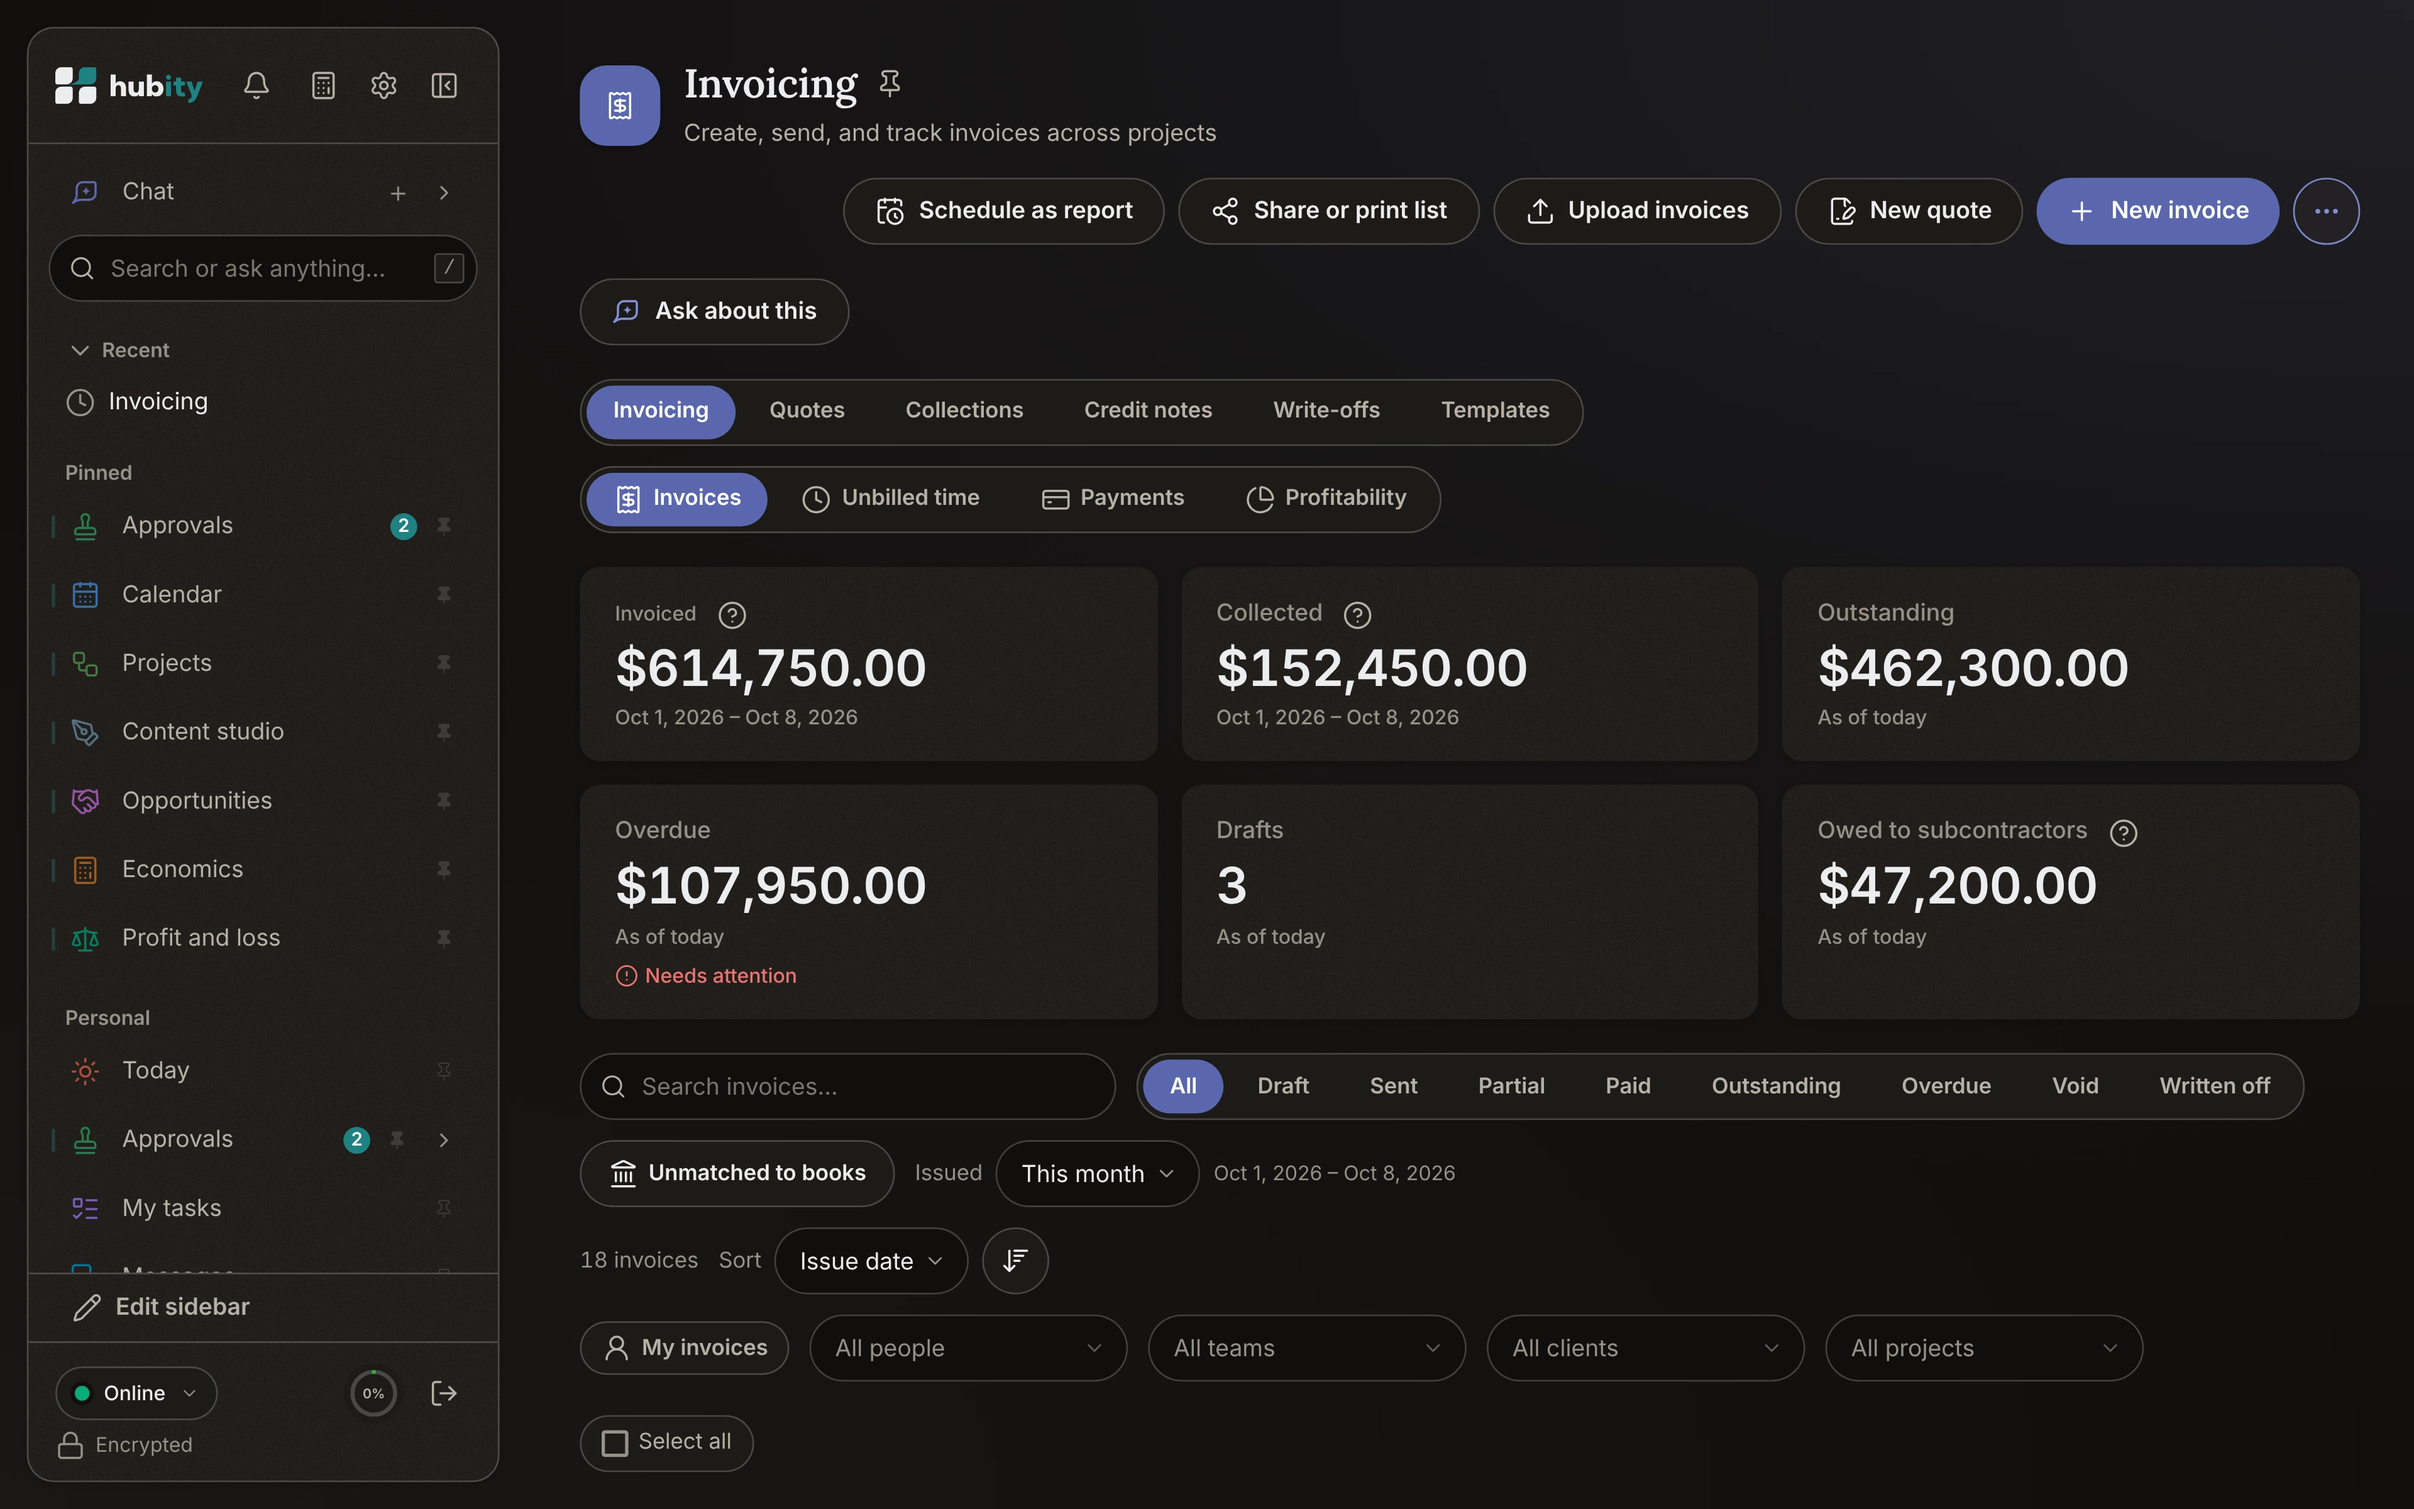Screen dimensions: 2414x1509
Task: Open the calculator icon in sidebar header
Action: [323, 86]
